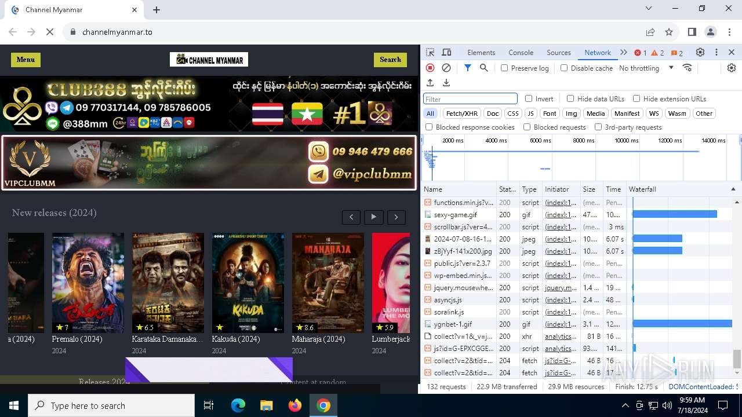
Task: Switch to the Sources tab
Action: pos(559,52)
